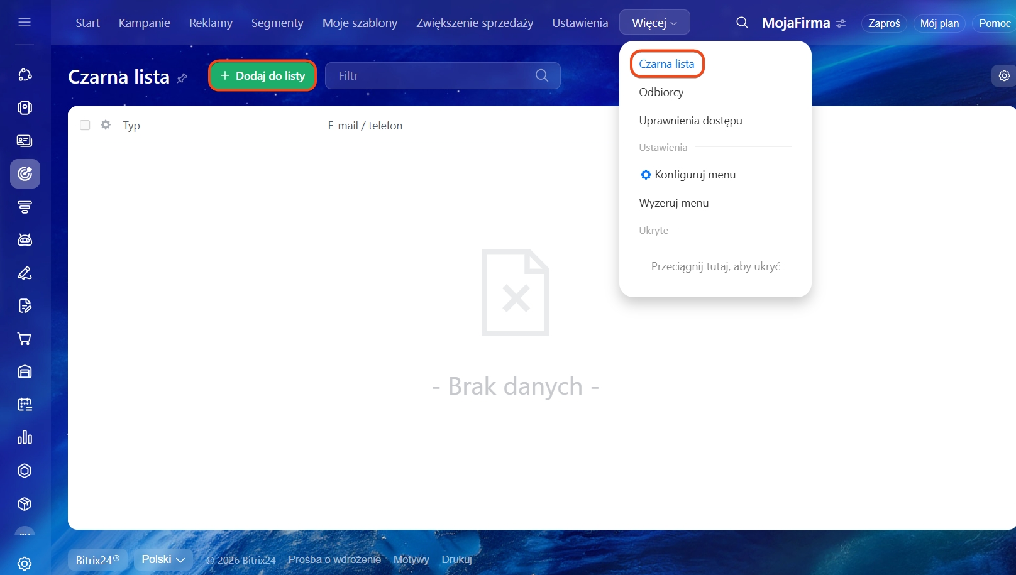Click the Zaproś button
1016x575 pixels.
(883, 23)
